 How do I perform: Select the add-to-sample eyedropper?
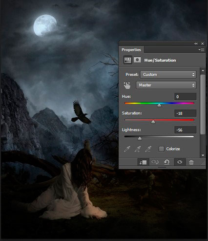[138, 149]
